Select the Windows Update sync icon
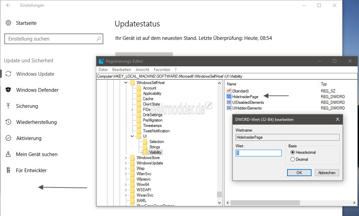The image size is (359, 216). (8, 74)
